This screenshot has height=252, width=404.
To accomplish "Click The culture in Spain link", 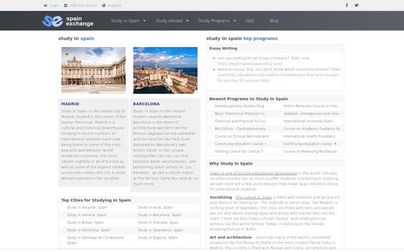I will (x=254, y=198).
